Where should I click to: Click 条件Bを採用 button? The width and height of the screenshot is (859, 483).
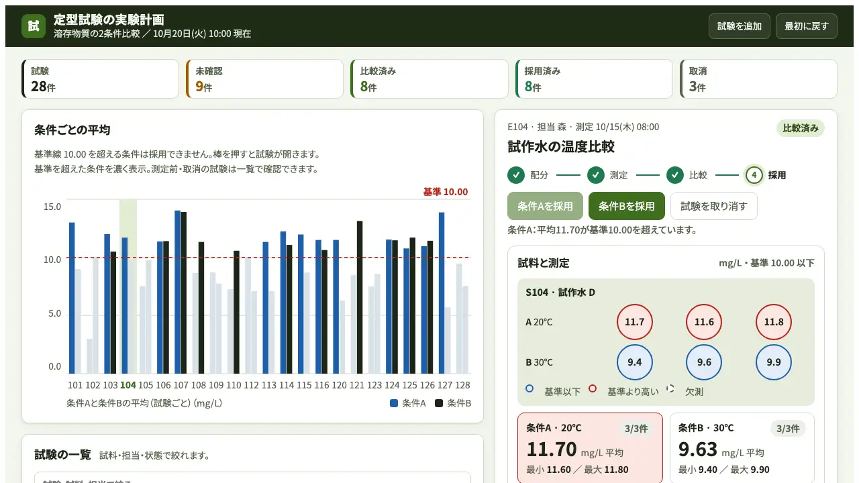click(627, 206)
